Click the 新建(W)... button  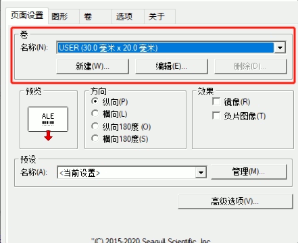pos(93,66)
